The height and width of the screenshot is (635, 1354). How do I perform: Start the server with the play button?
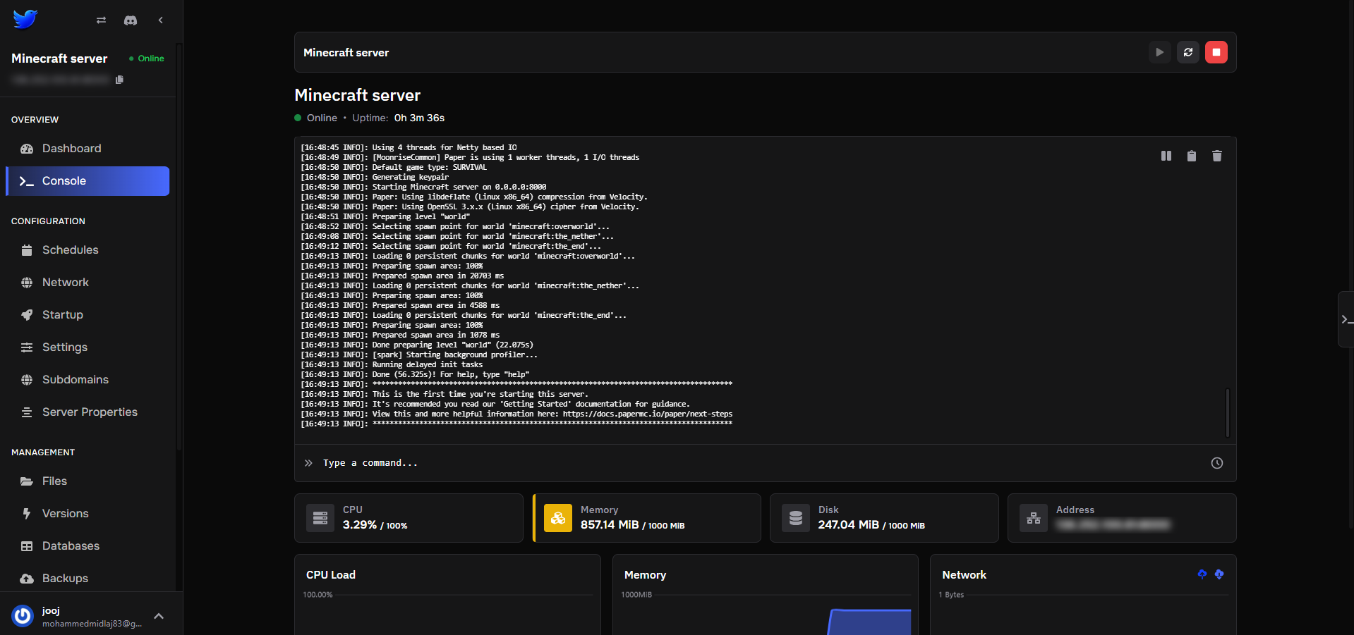coord(1159,52)
